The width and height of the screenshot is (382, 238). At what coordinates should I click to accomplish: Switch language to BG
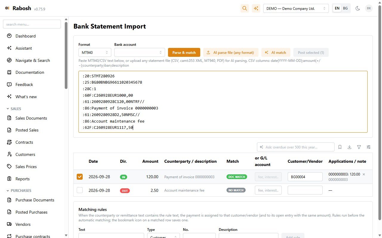[345, 8]
